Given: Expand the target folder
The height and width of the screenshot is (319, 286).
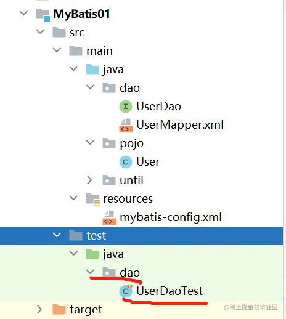Looking at the screenshot, I should pos(39,309).
